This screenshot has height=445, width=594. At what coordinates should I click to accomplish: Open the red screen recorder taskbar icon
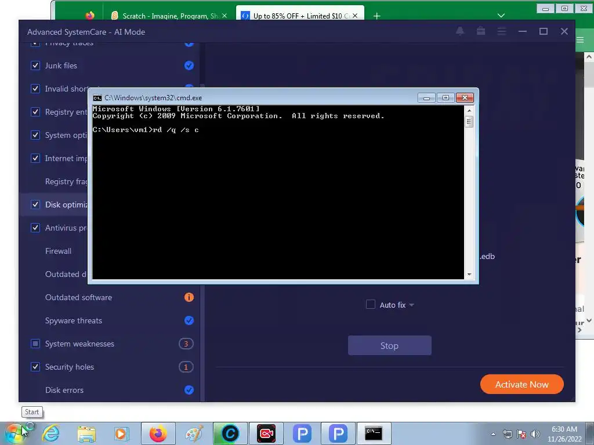click(266, 433)
